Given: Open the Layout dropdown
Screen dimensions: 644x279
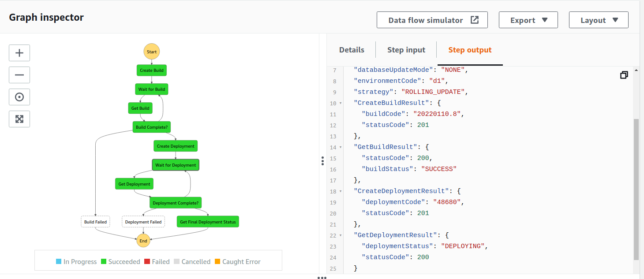Looking at the screenshot, I should coord(599,20).
